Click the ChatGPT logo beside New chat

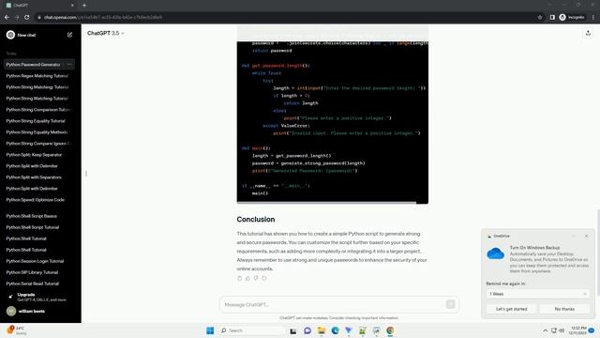pyautogui.click(x=10, y=35)
